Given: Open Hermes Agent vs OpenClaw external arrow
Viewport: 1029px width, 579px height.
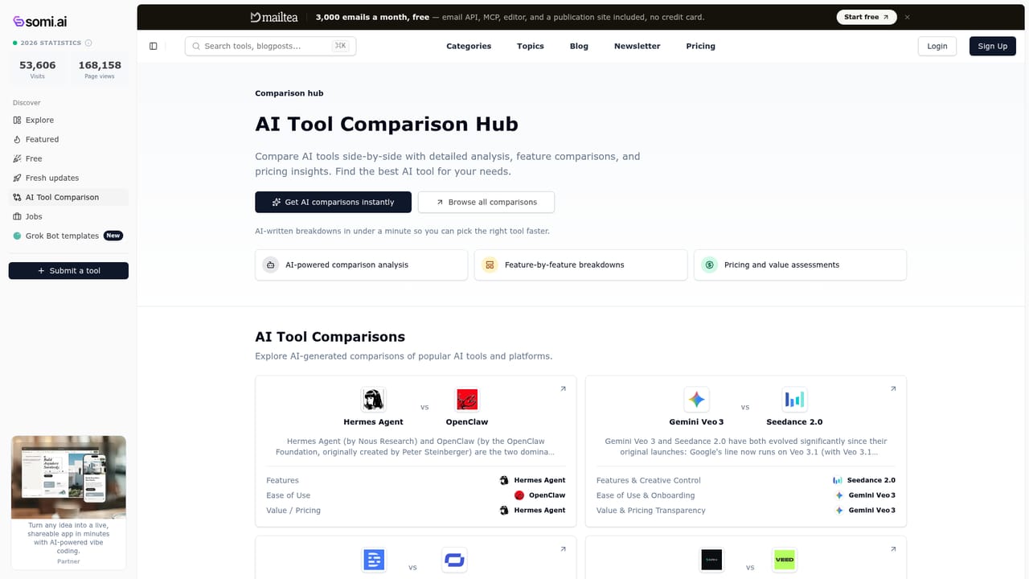Looking at the screenshot, I should pyautogui.click(x=563, y=389).
